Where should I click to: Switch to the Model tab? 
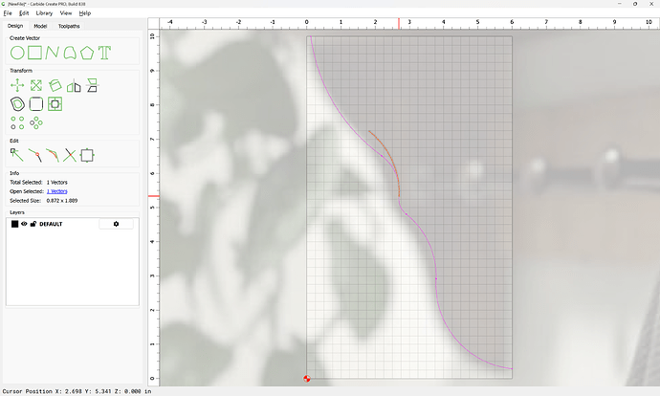click(40, 26)
